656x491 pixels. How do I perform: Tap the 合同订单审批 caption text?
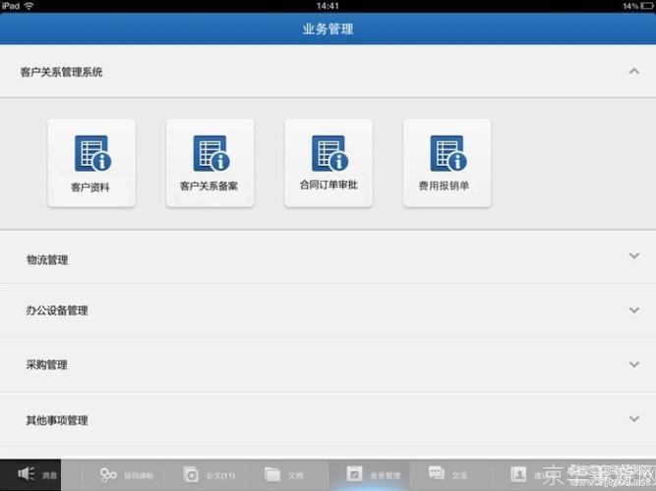point(328,186)
